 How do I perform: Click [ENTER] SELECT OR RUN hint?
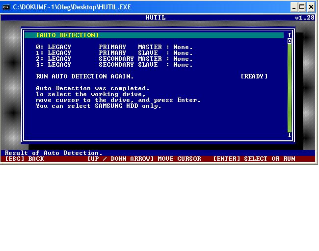tap(254, 159)
